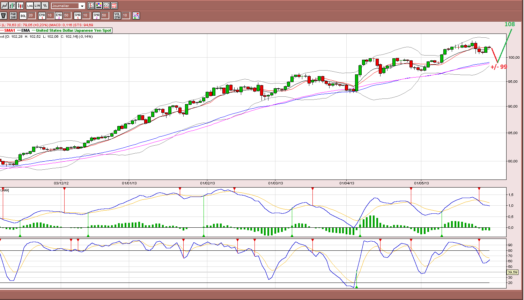The image size is (524, 300).
Task: Click the SMA 1 period field
Action: pyautogui.click(x=86, y=15)
